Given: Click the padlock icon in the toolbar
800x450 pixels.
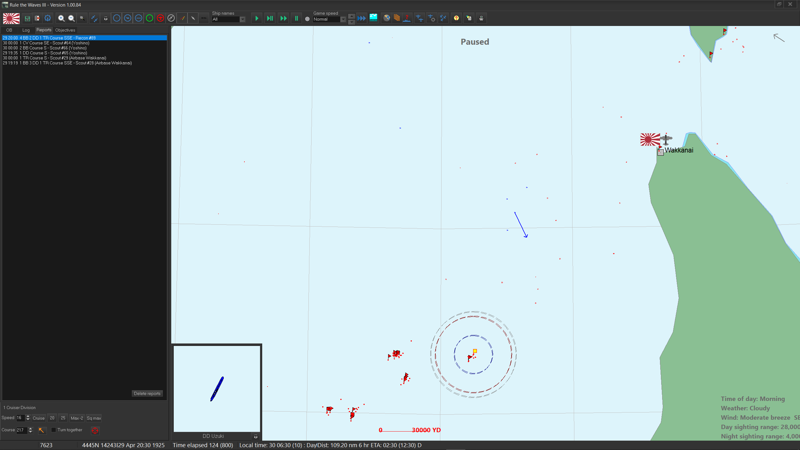Looking at the screenshot, I should pos(106,18).
